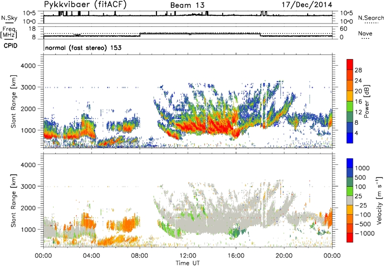
Task: Click the 'Slant Range [km]' label of power panel
Action: tap(13, 102)
